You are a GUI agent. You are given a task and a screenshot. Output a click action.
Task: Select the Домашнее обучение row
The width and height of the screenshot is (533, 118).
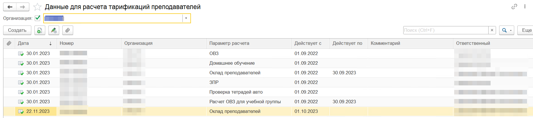pos(232,63)
